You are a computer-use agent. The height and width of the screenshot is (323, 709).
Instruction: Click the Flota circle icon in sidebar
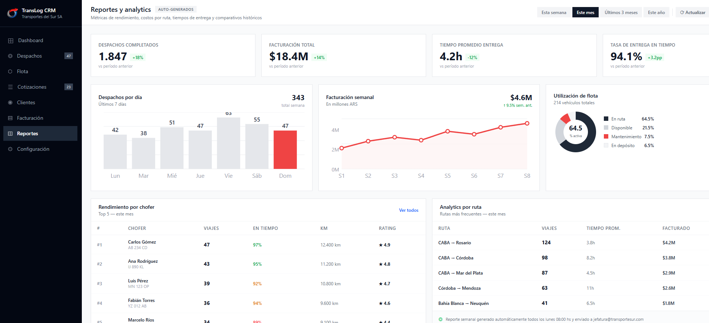point(10,72)
